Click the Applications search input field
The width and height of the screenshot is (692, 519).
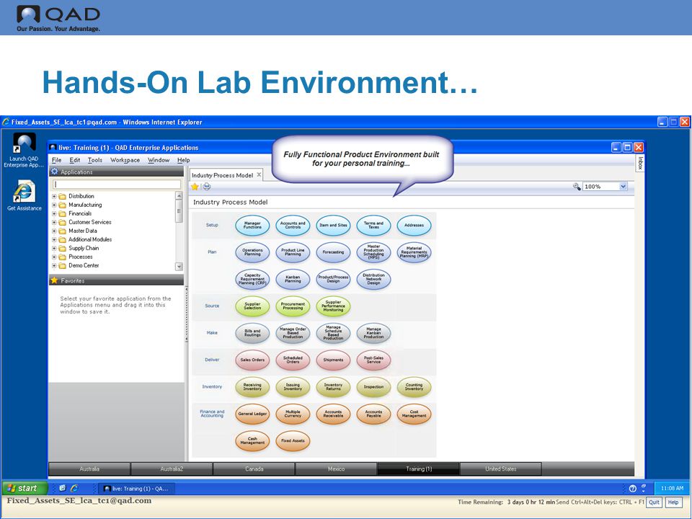coord(117,184)
